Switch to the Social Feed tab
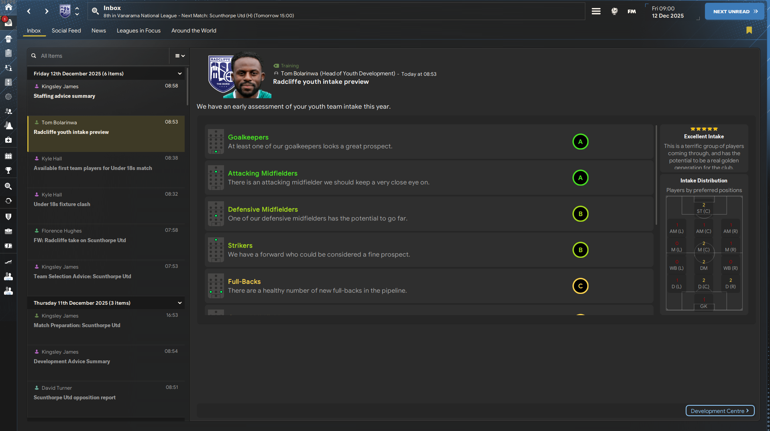The height and width of the screenshot is (431, 770). [x=66, y=30]
